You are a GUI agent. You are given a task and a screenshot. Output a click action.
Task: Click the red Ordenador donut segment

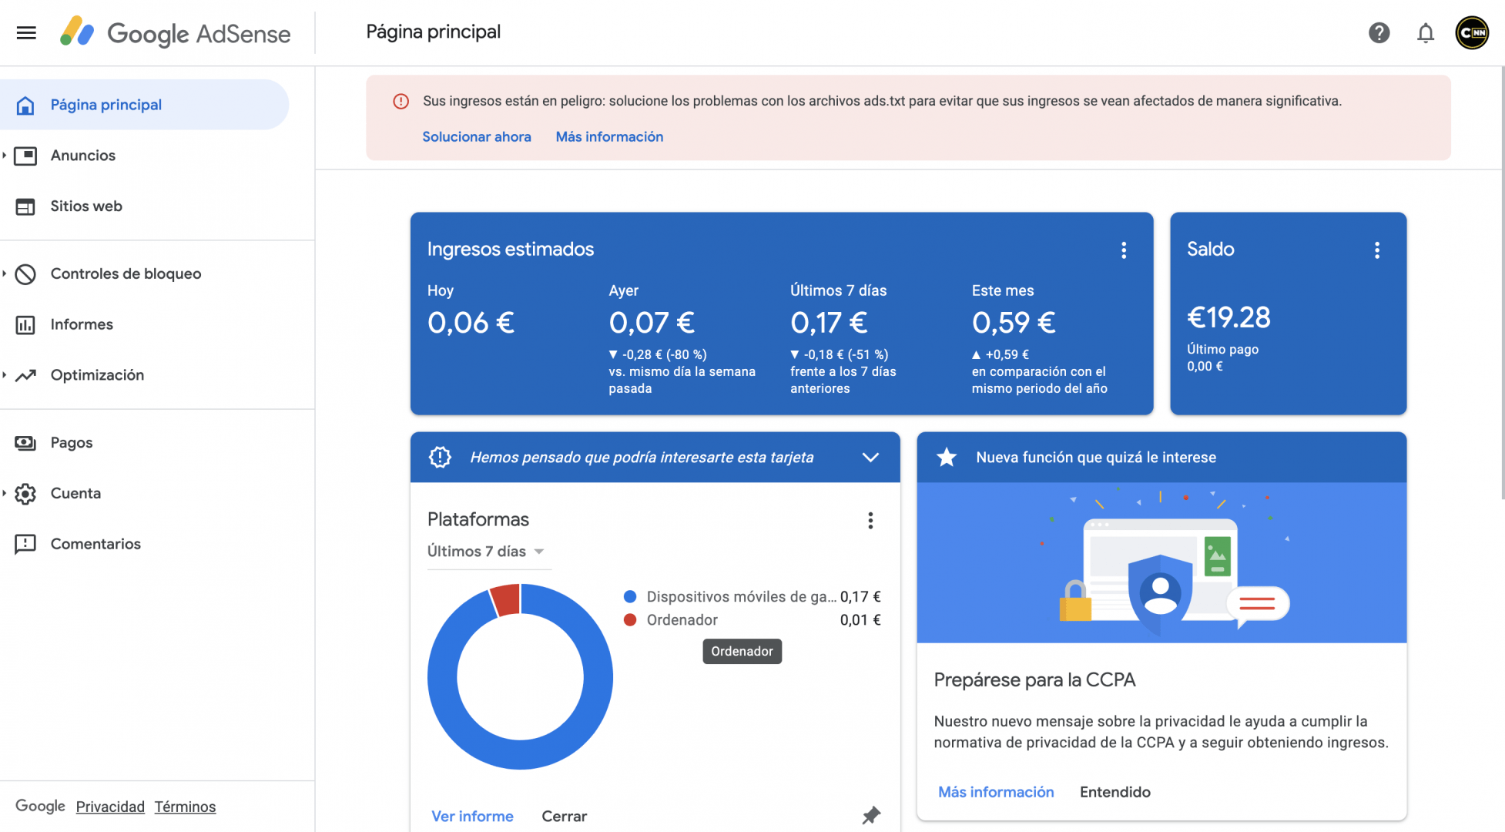(507, 600)
